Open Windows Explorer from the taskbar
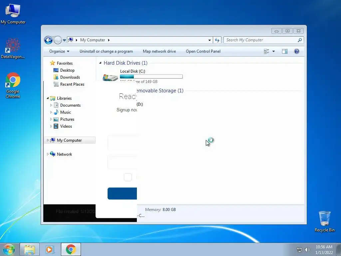341x256 pixels. tap(30, 249)
